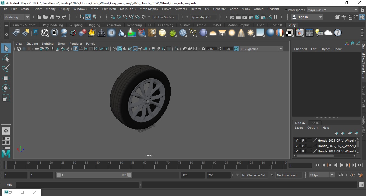Choose the Move tool in toolbox
The width and height of the screenshot is (366, 196).
pos(6,78)
